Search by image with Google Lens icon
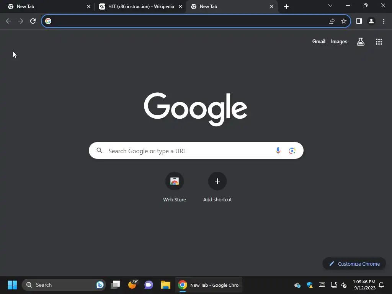This screenshot has width=392, height=294. point(292,150)
